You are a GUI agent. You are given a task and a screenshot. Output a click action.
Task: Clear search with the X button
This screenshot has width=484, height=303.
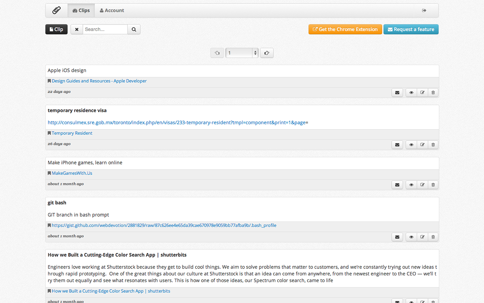click(77, 30)
